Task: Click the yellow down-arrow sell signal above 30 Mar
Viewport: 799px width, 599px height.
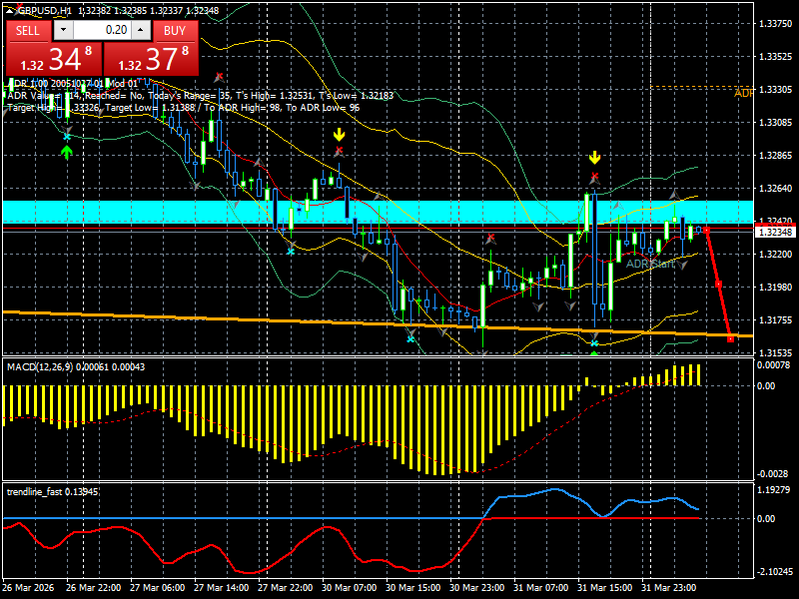Action: point(339,132)
